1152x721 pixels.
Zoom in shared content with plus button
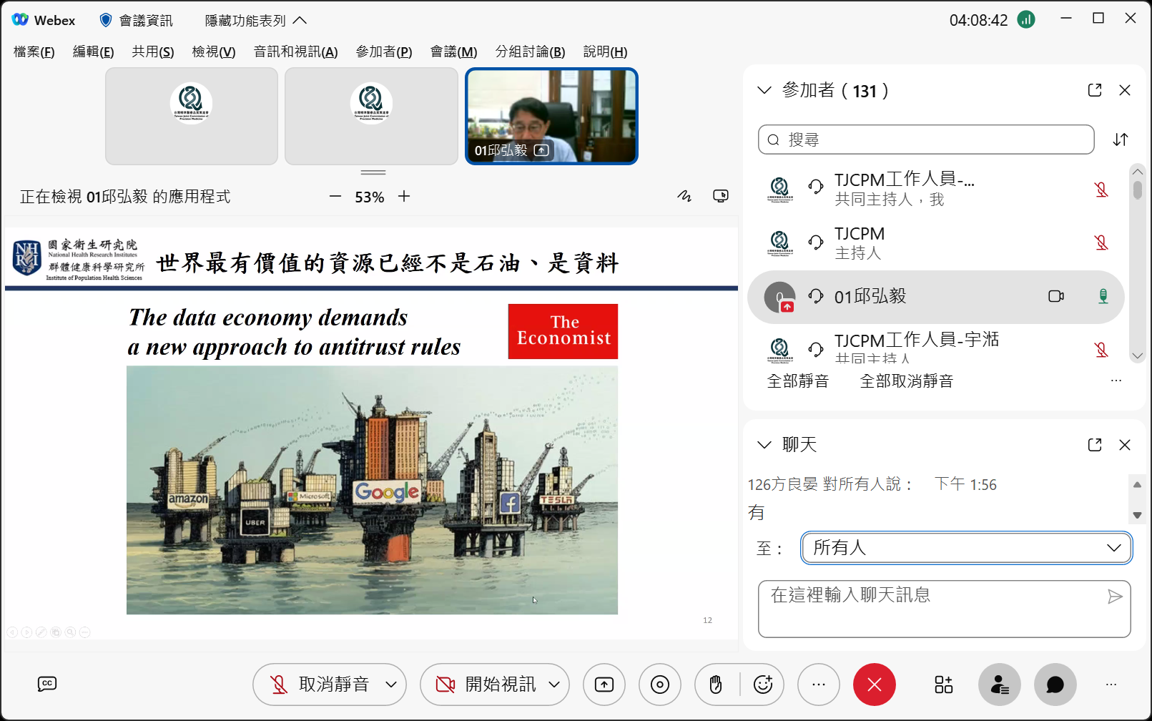click(404, 196)
